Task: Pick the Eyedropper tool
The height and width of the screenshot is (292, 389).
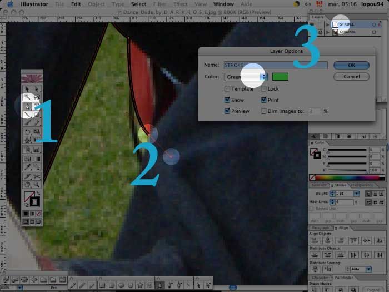Action: 27,167
